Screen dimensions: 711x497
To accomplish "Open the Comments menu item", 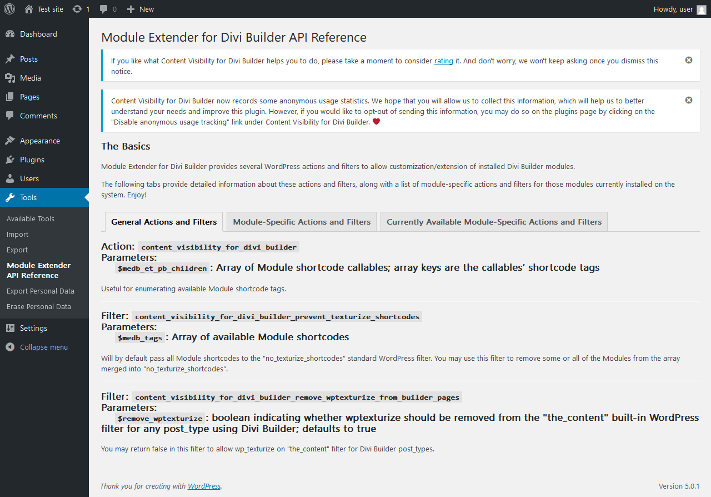I will (44, 116).
